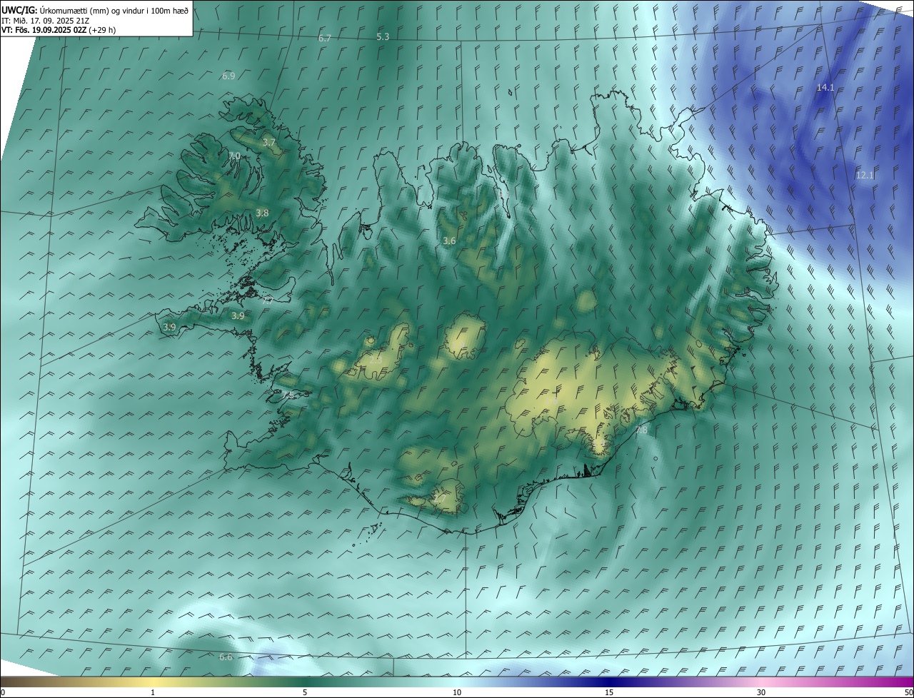Click the 5 tick on the color scale
Image resolution: width=914 pixels, height=698 pixels.
[305, 692]
